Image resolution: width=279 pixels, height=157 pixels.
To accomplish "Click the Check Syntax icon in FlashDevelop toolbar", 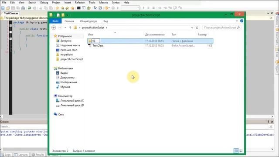I will (x=95, y=8).
